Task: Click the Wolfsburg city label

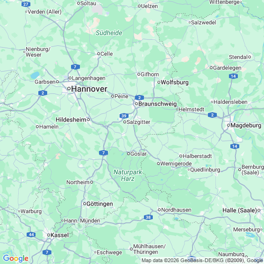Action: pos(175,82)
